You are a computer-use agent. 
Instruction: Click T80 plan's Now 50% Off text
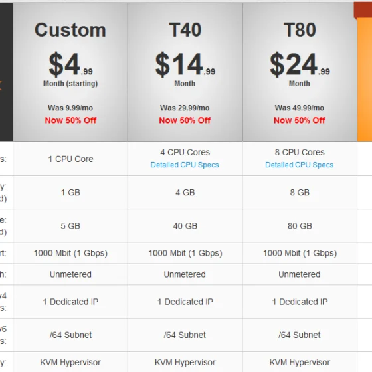click(x=299, y=120)
